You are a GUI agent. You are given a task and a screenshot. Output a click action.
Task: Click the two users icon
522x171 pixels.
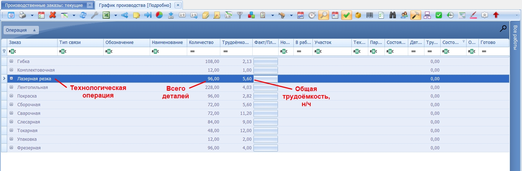(x=404, y=15)
